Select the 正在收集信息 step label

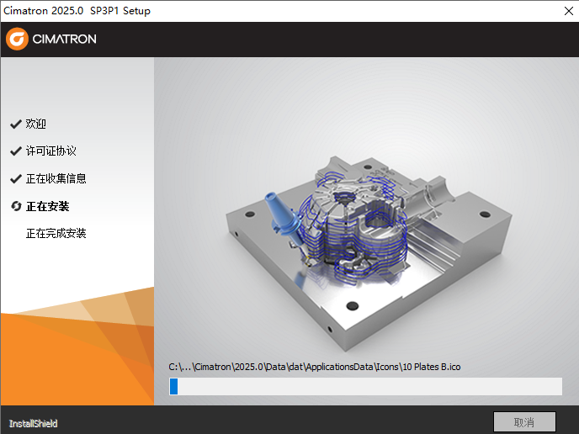(56, 179)
